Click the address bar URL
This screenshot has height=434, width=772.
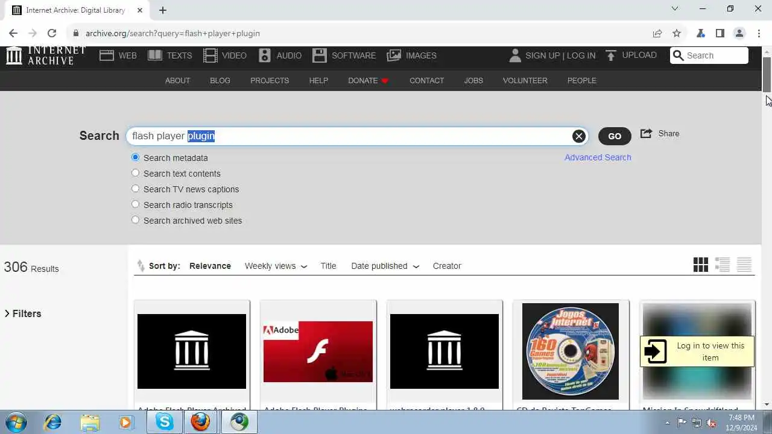point(172,33)
